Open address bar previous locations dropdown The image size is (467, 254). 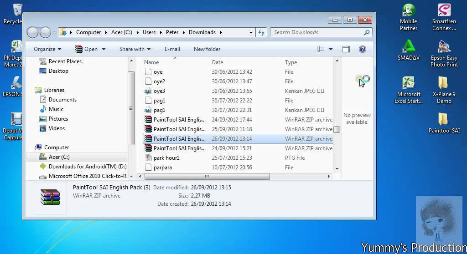click(x=251, y=32)
